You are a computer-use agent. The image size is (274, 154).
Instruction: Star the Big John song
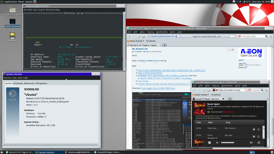(x=258, y=136)
